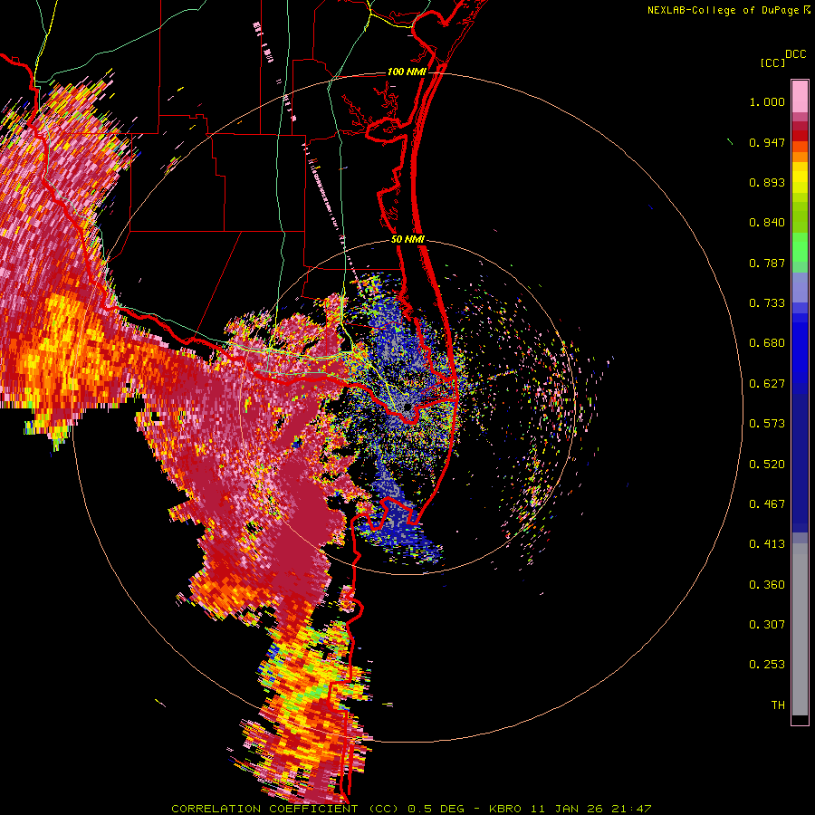This screenshot has height=815, width=815.
Task: Click the green 0.840 segment of color bar
Action: click(x=800, y=216)
